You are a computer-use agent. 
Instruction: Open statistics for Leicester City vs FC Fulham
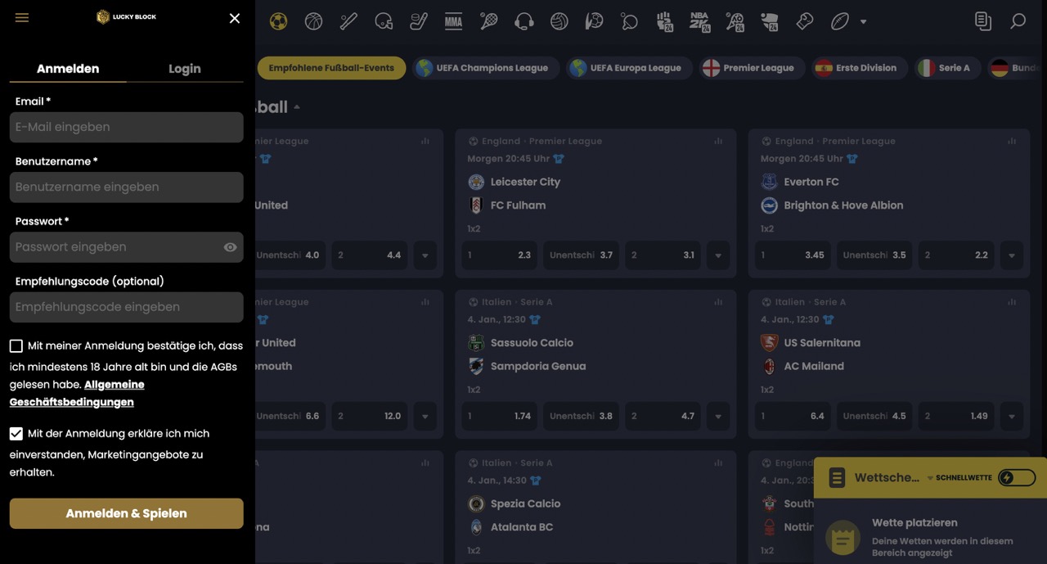(718, 141)
